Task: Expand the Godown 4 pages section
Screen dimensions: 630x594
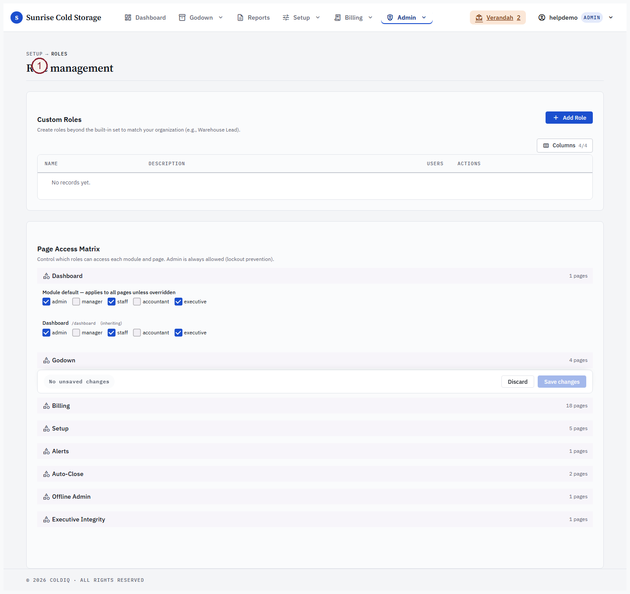Action: tap(315, 360)
